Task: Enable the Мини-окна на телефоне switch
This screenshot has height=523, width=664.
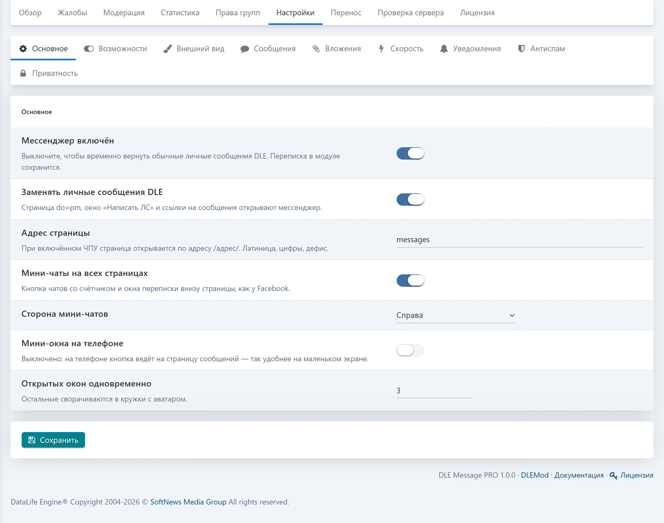Action: point(410,350)
